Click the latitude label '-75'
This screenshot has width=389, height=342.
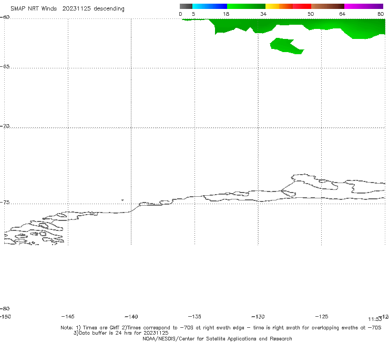coord(5,203)
